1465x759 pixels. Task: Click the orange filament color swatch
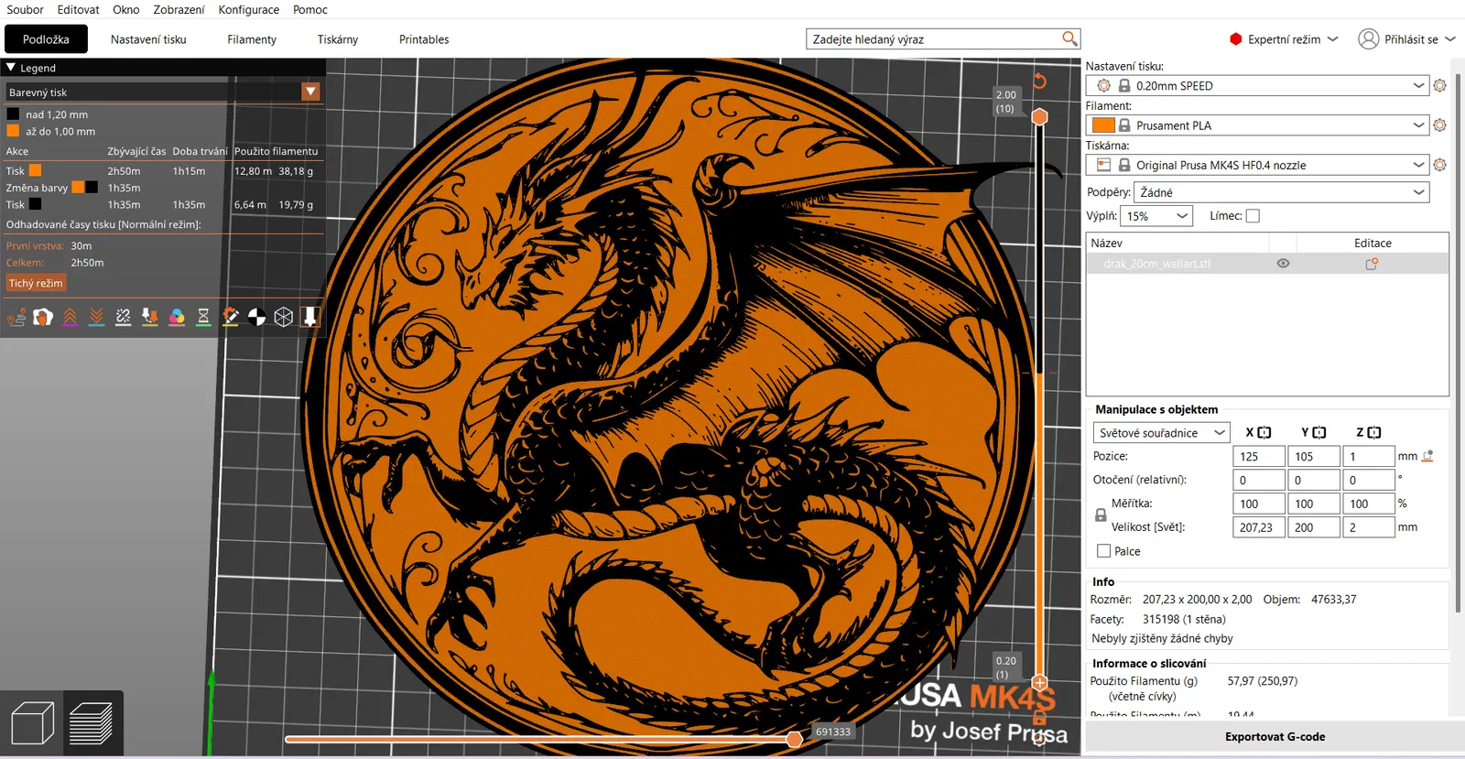click(1103, 125)
